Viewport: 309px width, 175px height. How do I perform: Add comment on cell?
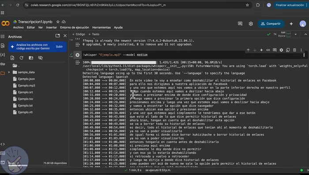pos(275,50)
